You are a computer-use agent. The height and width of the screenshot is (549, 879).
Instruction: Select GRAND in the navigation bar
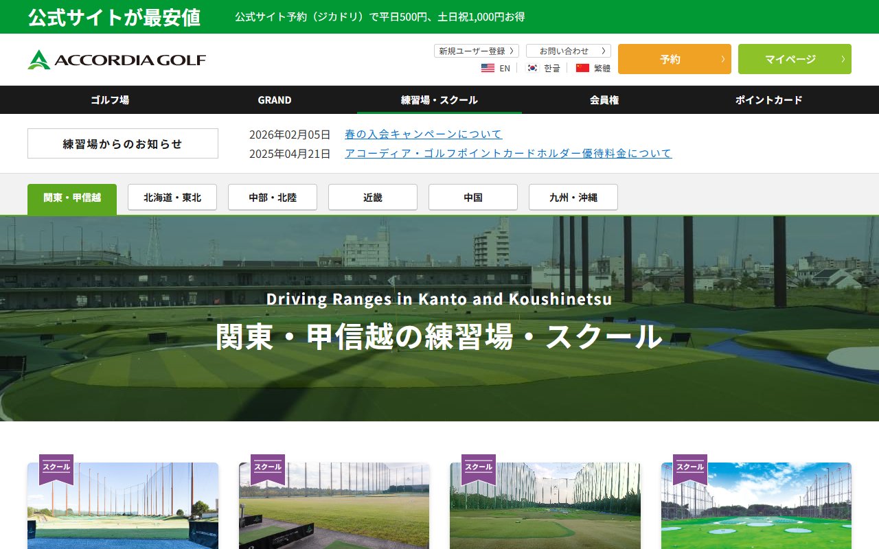click(275, 100)
